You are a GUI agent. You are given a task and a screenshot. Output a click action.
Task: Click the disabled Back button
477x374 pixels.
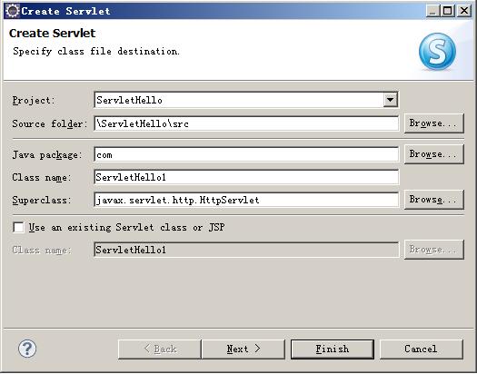pyautogui.click(x=160, y=349)
